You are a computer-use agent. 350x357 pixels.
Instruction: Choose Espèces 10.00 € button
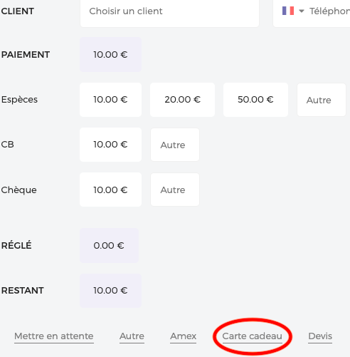click(x=110, y=100)
